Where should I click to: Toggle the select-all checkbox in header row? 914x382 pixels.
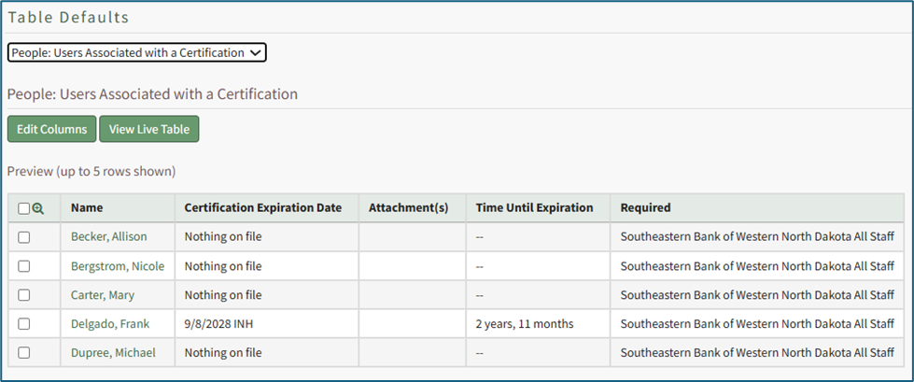(24, 209)
